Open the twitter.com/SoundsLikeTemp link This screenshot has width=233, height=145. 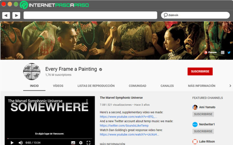(124, 126)
